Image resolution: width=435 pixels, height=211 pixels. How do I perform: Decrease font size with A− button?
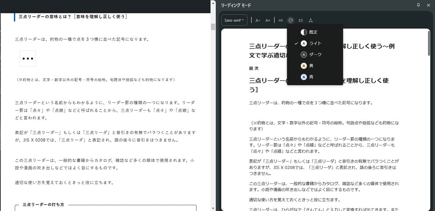pyautogui.click(x=258, y=20)
